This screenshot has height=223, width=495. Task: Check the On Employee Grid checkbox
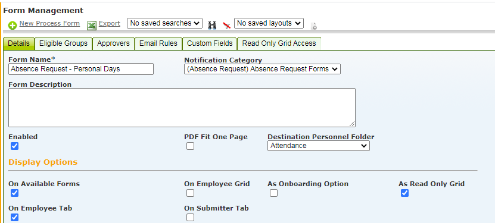click(190, 193)
